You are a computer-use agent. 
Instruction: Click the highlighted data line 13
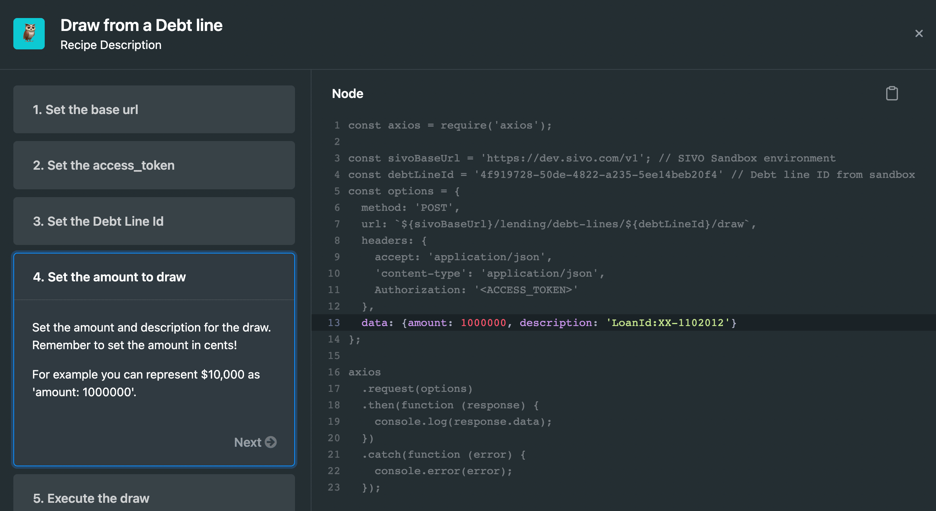coord(549,323)
